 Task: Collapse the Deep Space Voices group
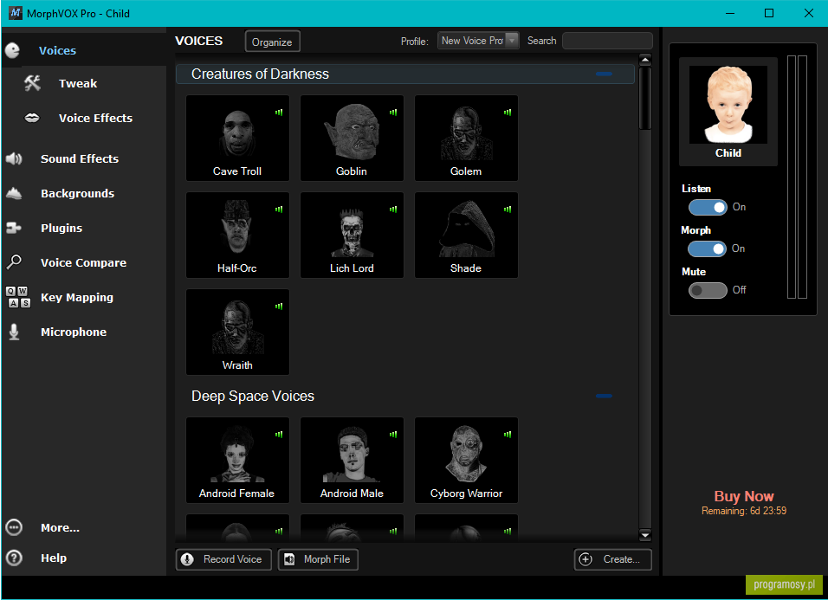tap(604, 396)
